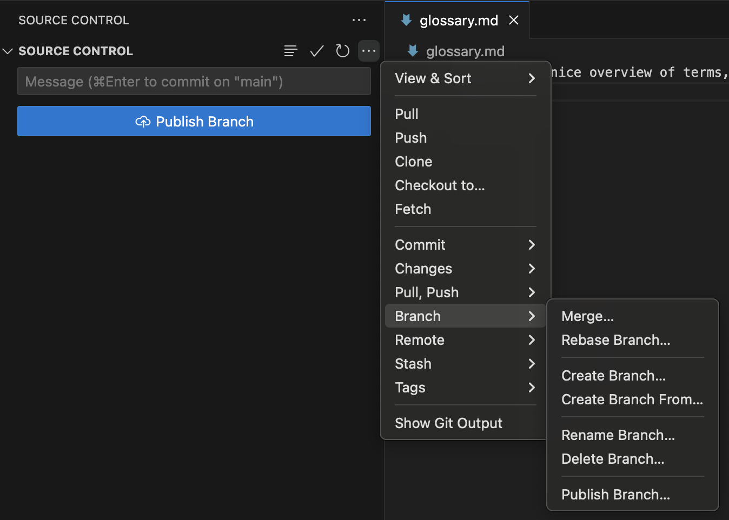
Task: Expand the Remote submenu arrow
Action: coord(532,340)
